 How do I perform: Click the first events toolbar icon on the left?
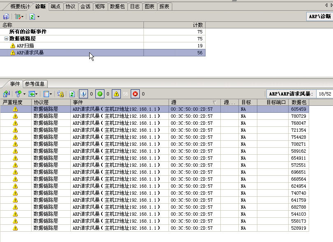tap(6, 94)
